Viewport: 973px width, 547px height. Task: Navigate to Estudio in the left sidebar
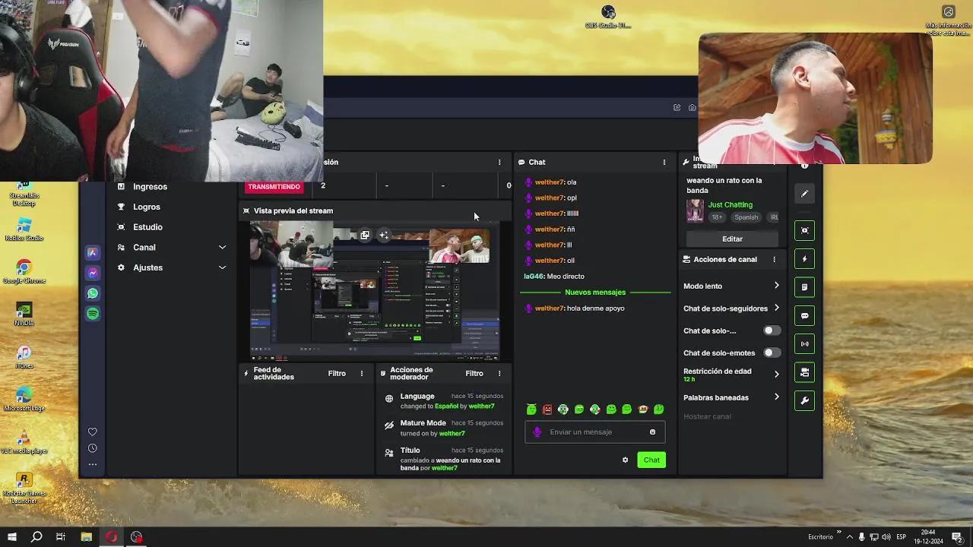(147, 226)
